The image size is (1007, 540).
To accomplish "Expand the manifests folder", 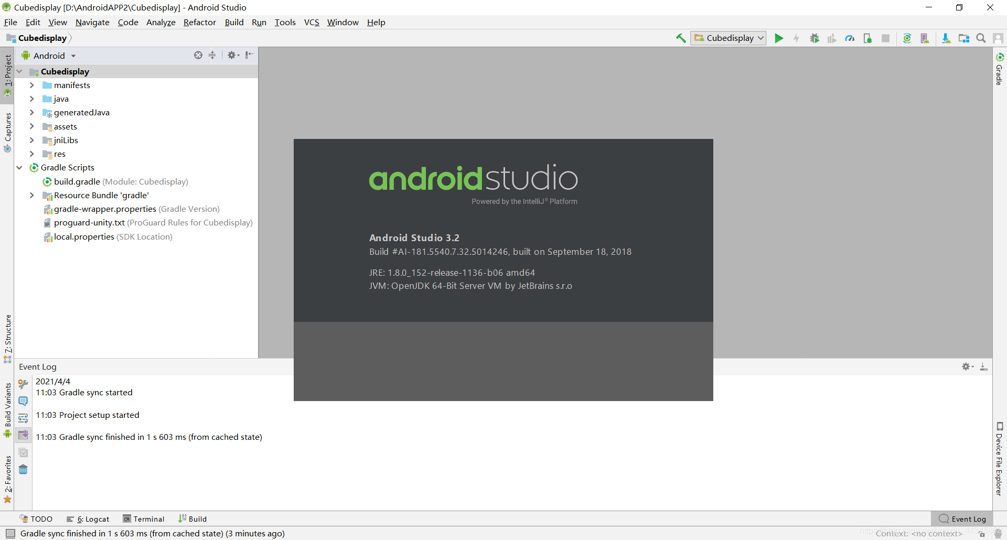I will pos(32,85).
